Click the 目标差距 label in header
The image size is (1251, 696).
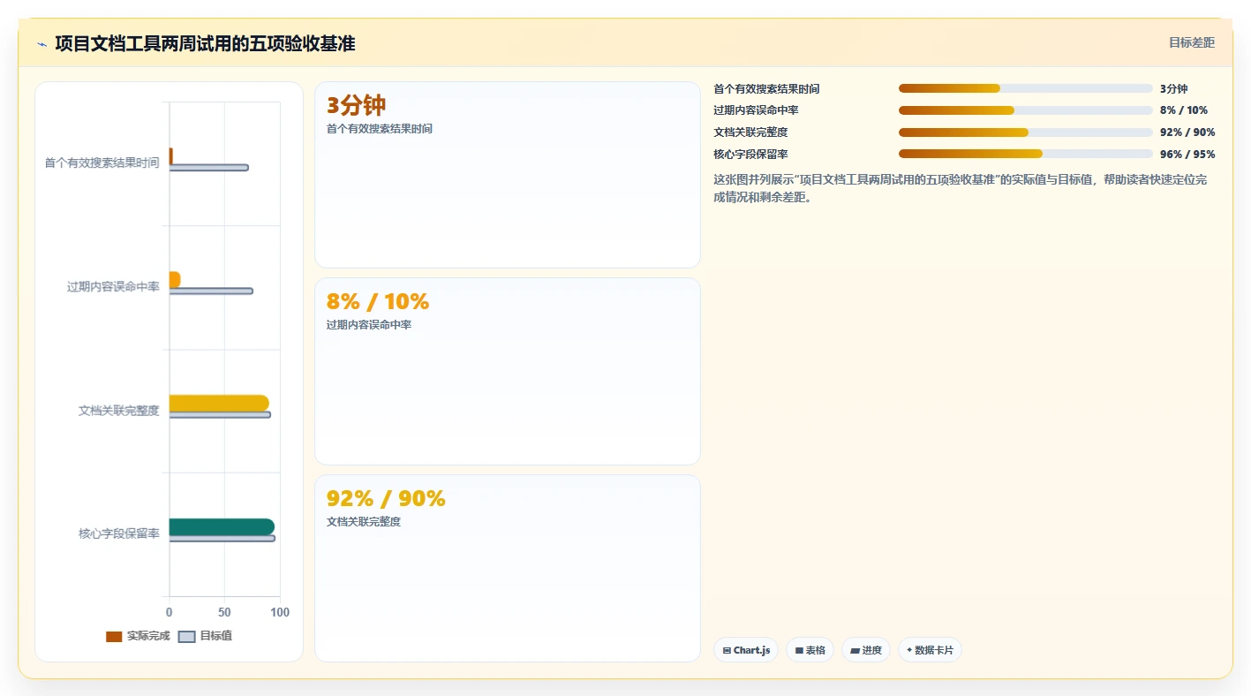pyautogui.click(x=1191, y=42)
